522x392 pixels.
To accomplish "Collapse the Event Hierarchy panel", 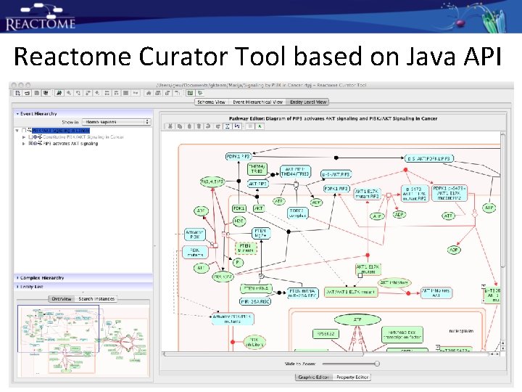I will (17, 114).
